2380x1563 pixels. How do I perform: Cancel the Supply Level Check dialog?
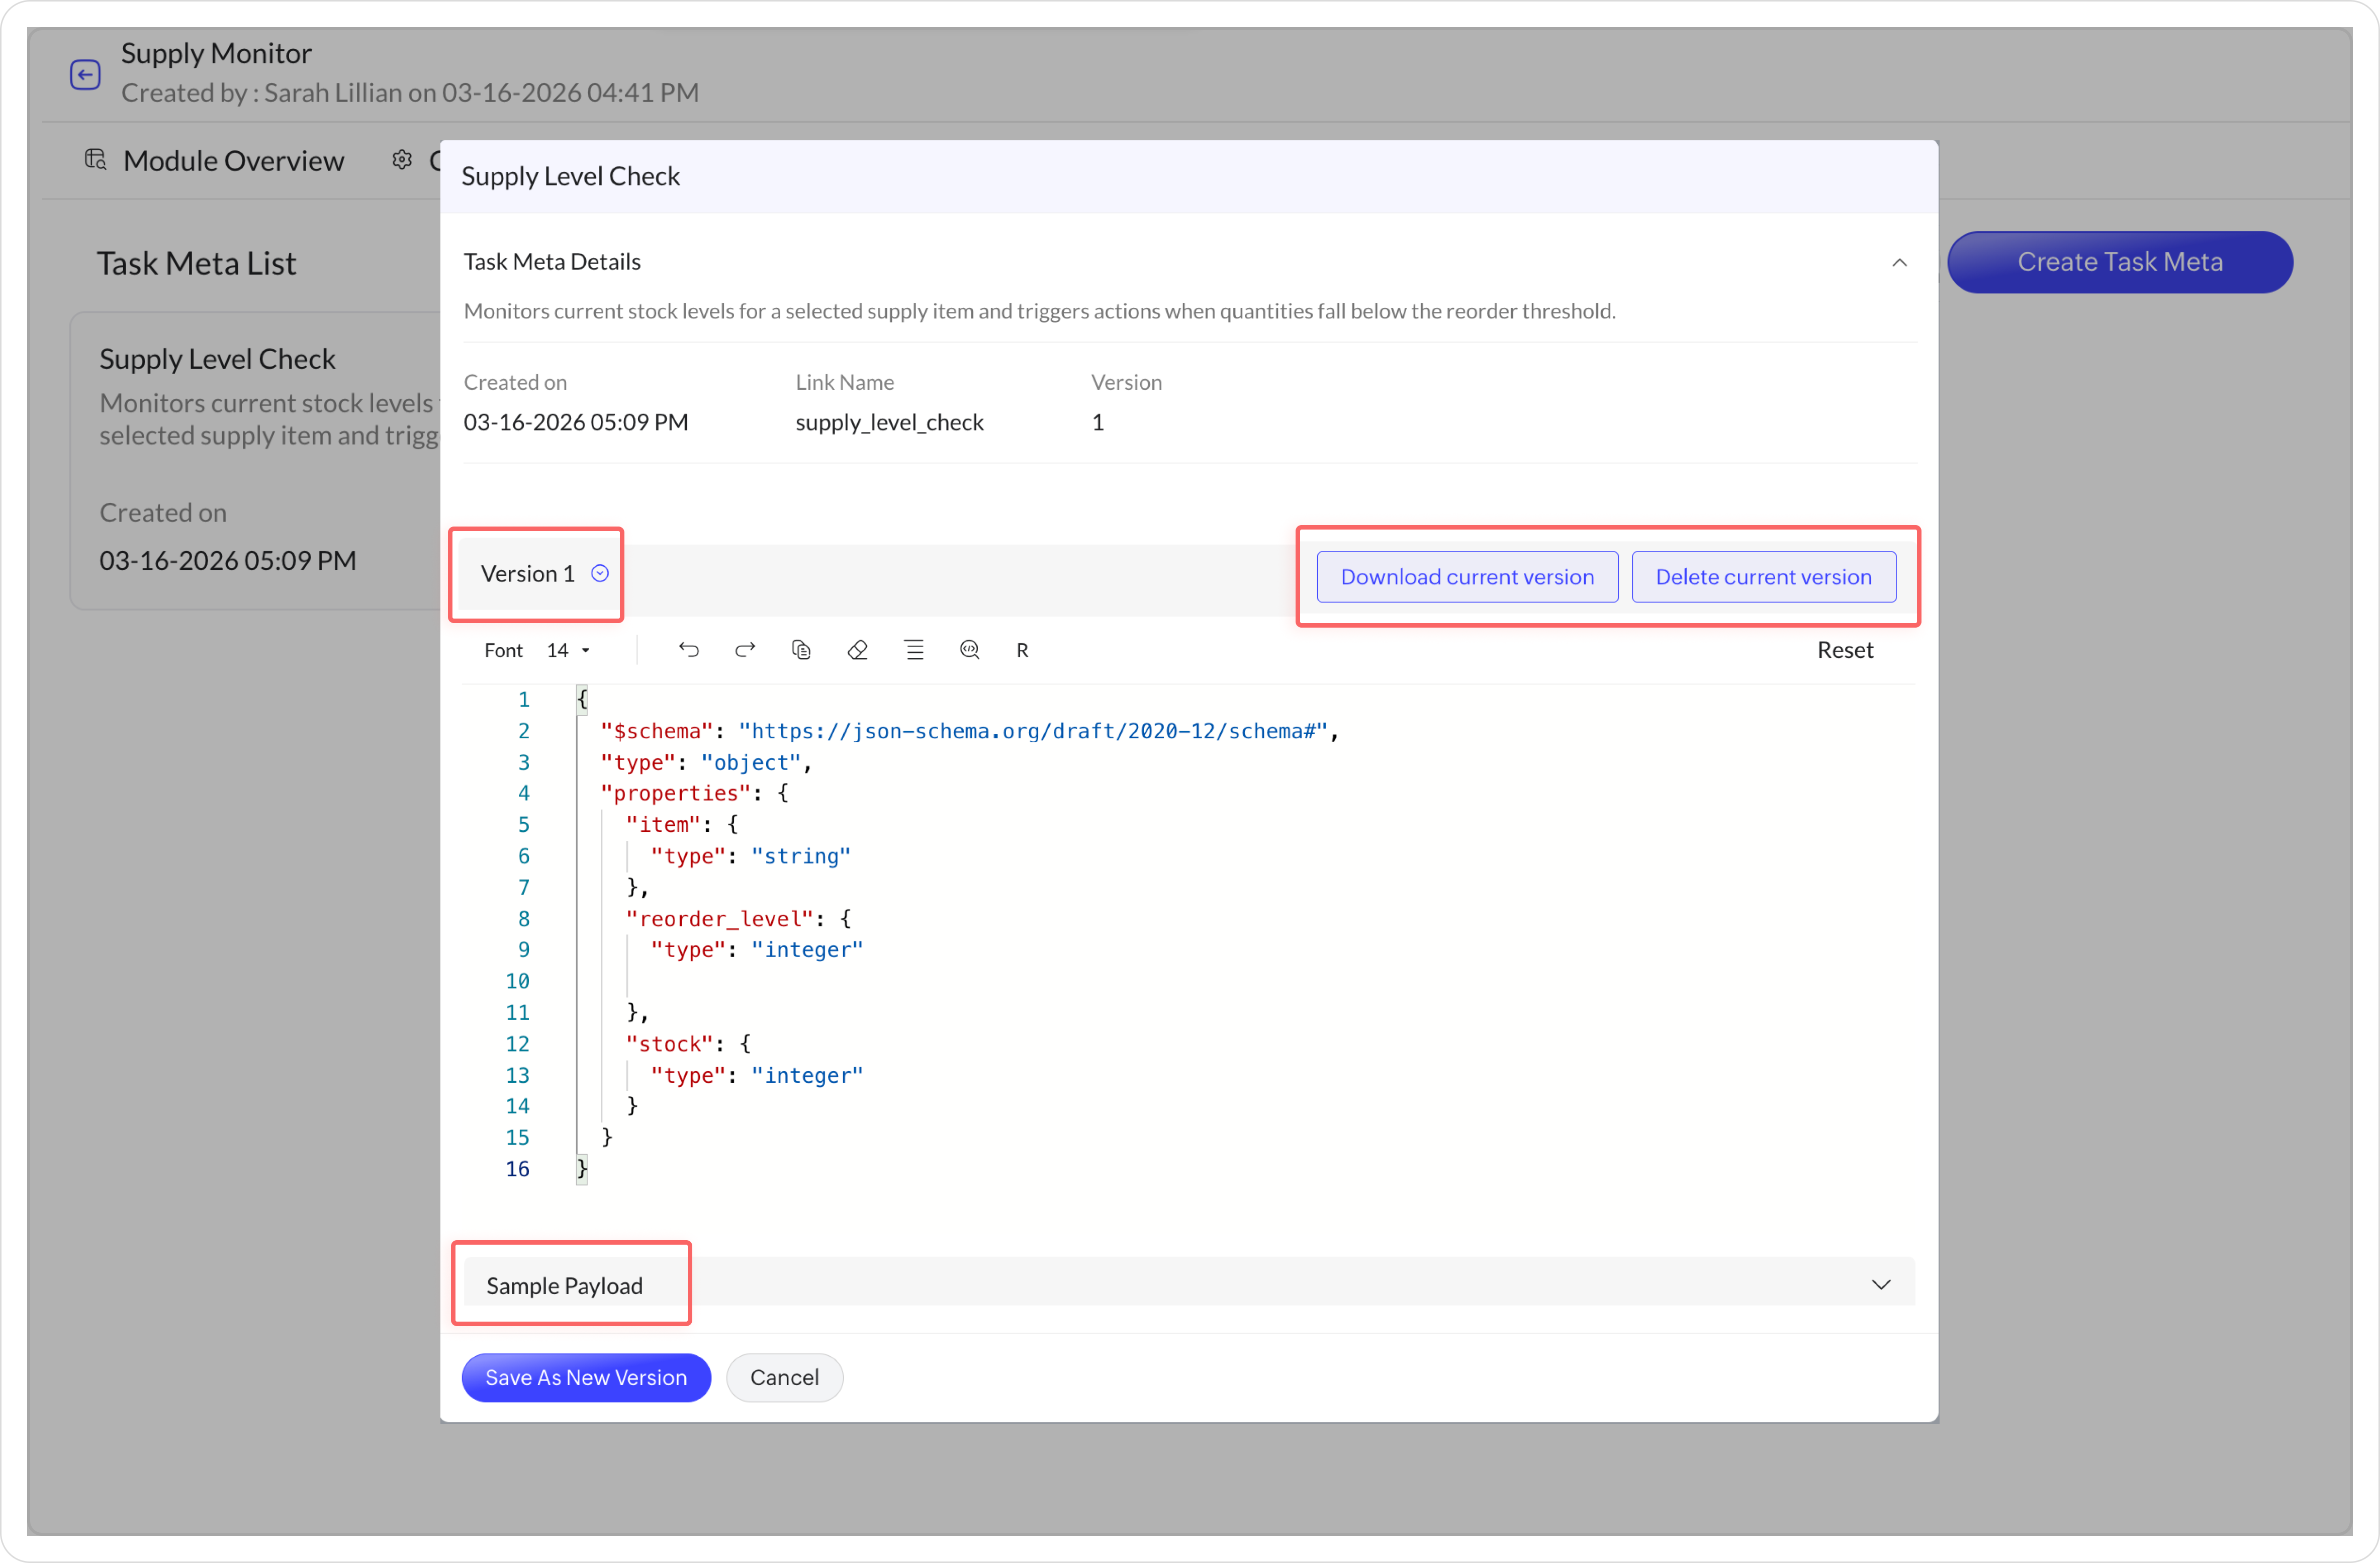[x=783, y=1377]
